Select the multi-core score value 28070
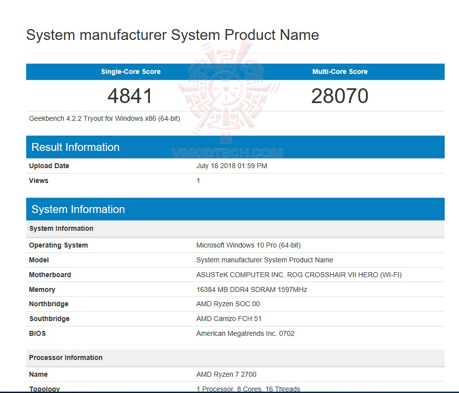Image resolution: width=459 pixels, height=393 pixels. tap(339, 96)
